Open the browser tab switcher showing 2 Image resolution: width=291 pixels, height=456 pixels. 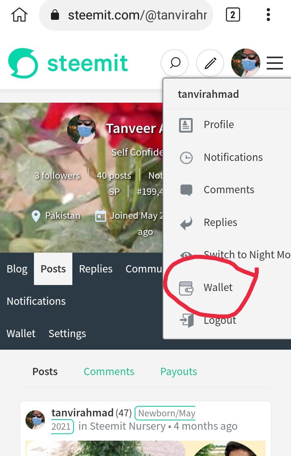(x=233, y=15)
